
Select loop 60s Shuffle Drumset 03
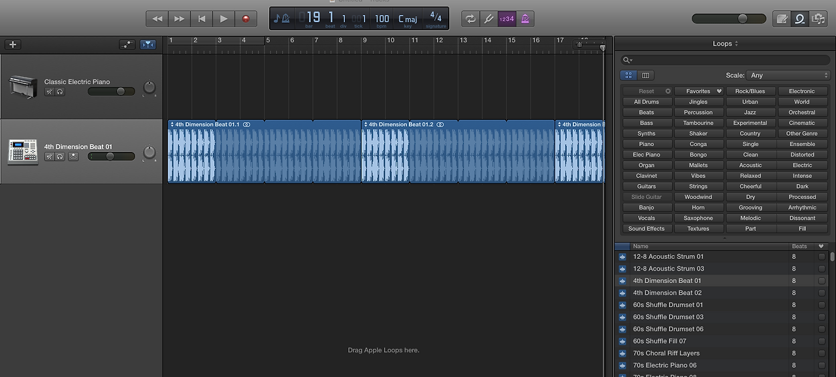[722, 317]
